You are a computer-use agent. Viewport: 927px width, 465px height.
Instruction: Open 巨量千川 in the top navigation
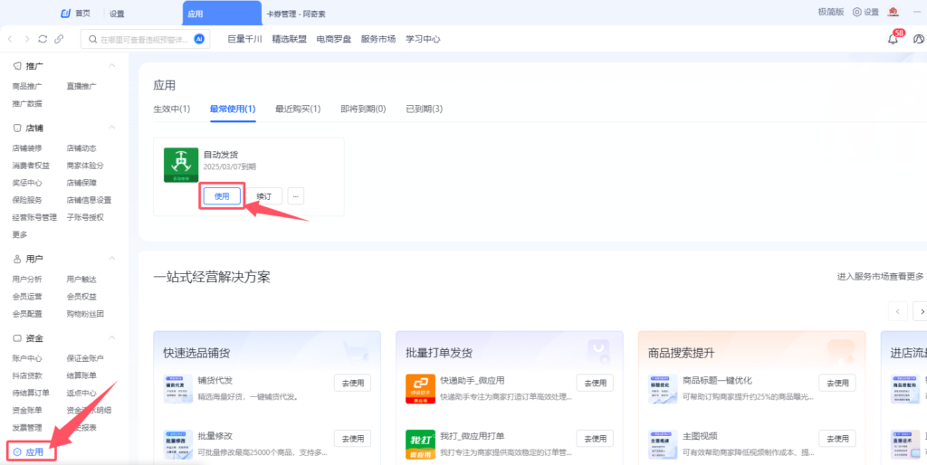coord(244,39)
